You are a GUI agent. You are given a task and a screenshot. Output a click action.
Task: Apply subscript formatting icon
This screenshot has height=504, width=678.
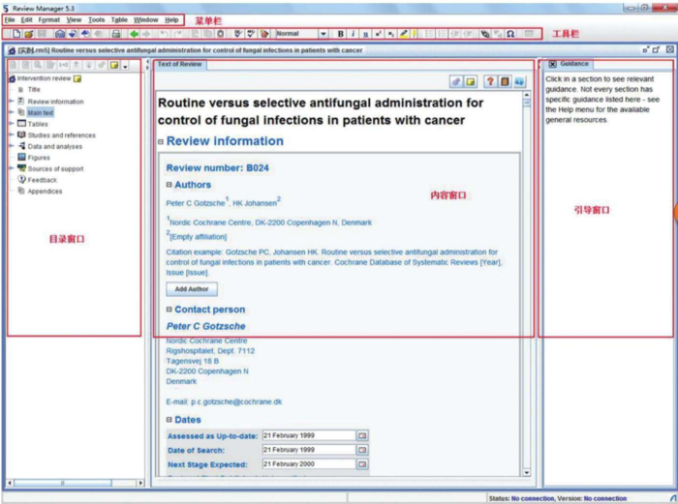[x=390, y=34]
